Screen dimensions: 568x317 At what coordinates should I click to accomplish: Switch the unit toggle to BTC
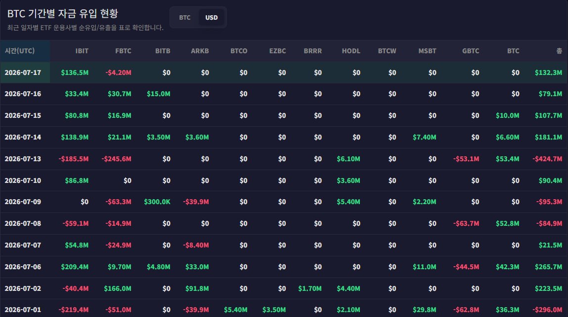tap(185, 17)
